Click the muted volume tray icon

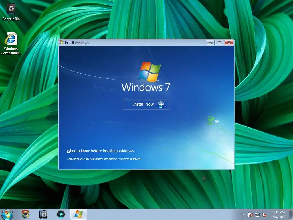tap(264, 215)
